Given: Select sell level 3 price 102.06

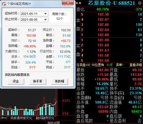Looking at the screenshot, I should [x=103, y=25].
